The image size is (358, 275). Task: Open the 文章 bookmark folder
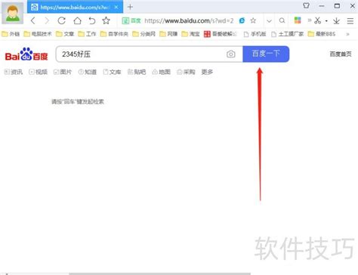65,34
